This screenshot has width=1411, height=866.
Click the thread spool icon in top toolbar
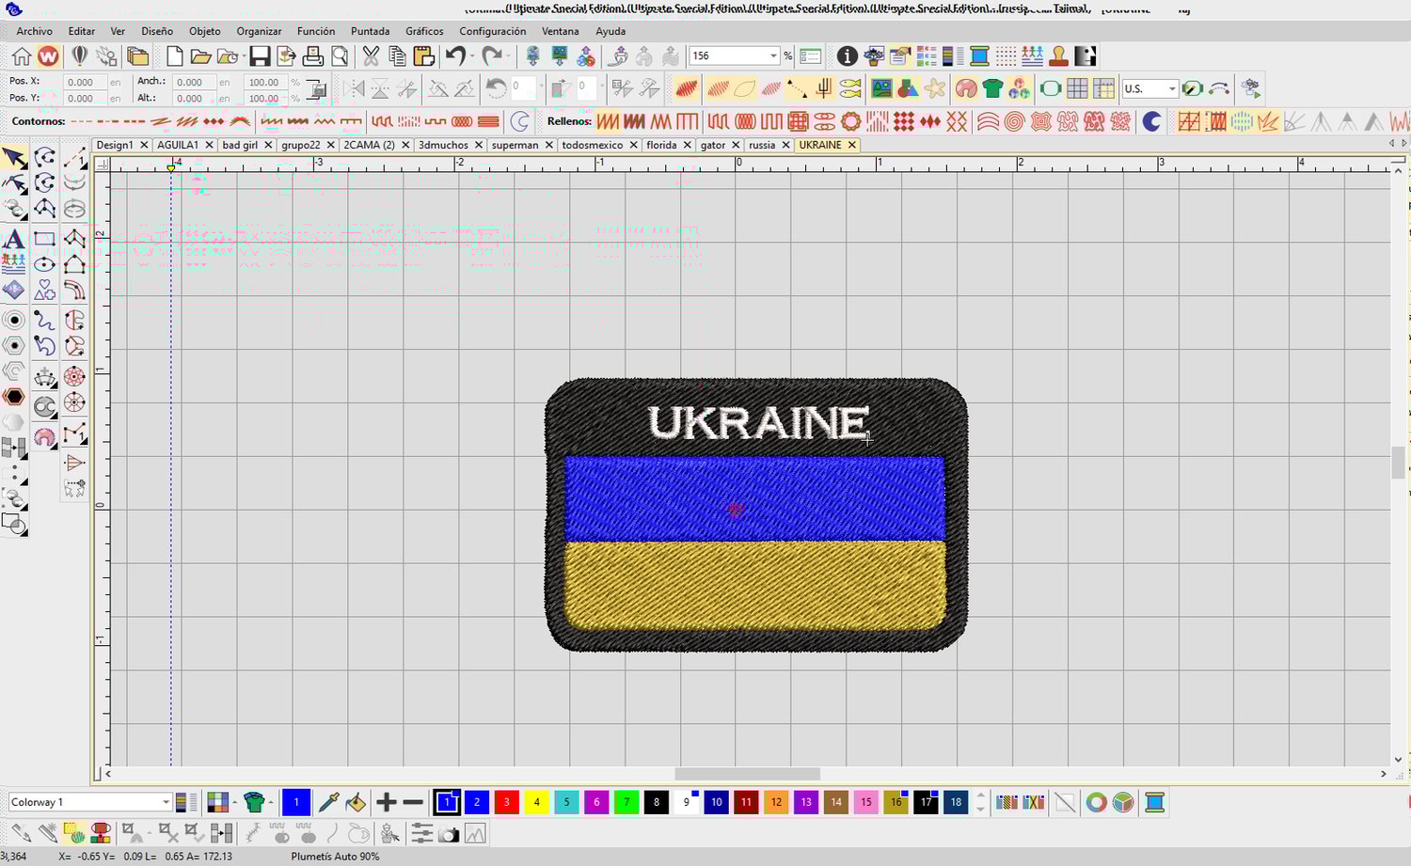tap(979, 56)
